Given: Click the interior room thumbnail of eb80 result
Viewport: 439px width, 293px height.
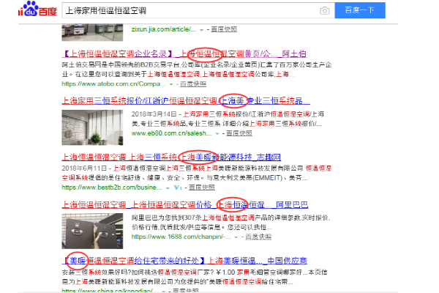Looking at the screenshot, I should pyautogui.click(x=92, y=127).
